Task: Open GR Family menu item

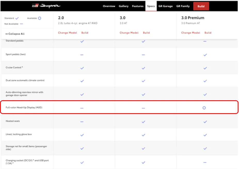Action: (x=183, y=6)
